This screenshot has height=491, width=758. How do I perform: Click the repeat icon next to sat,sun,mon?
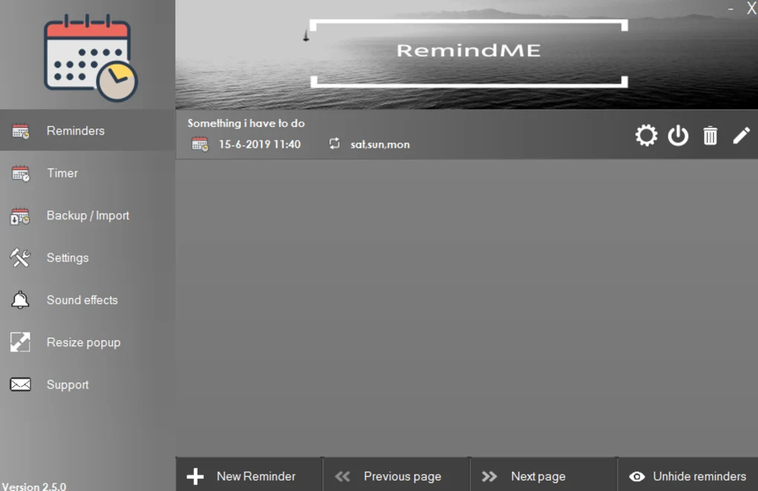334,144
